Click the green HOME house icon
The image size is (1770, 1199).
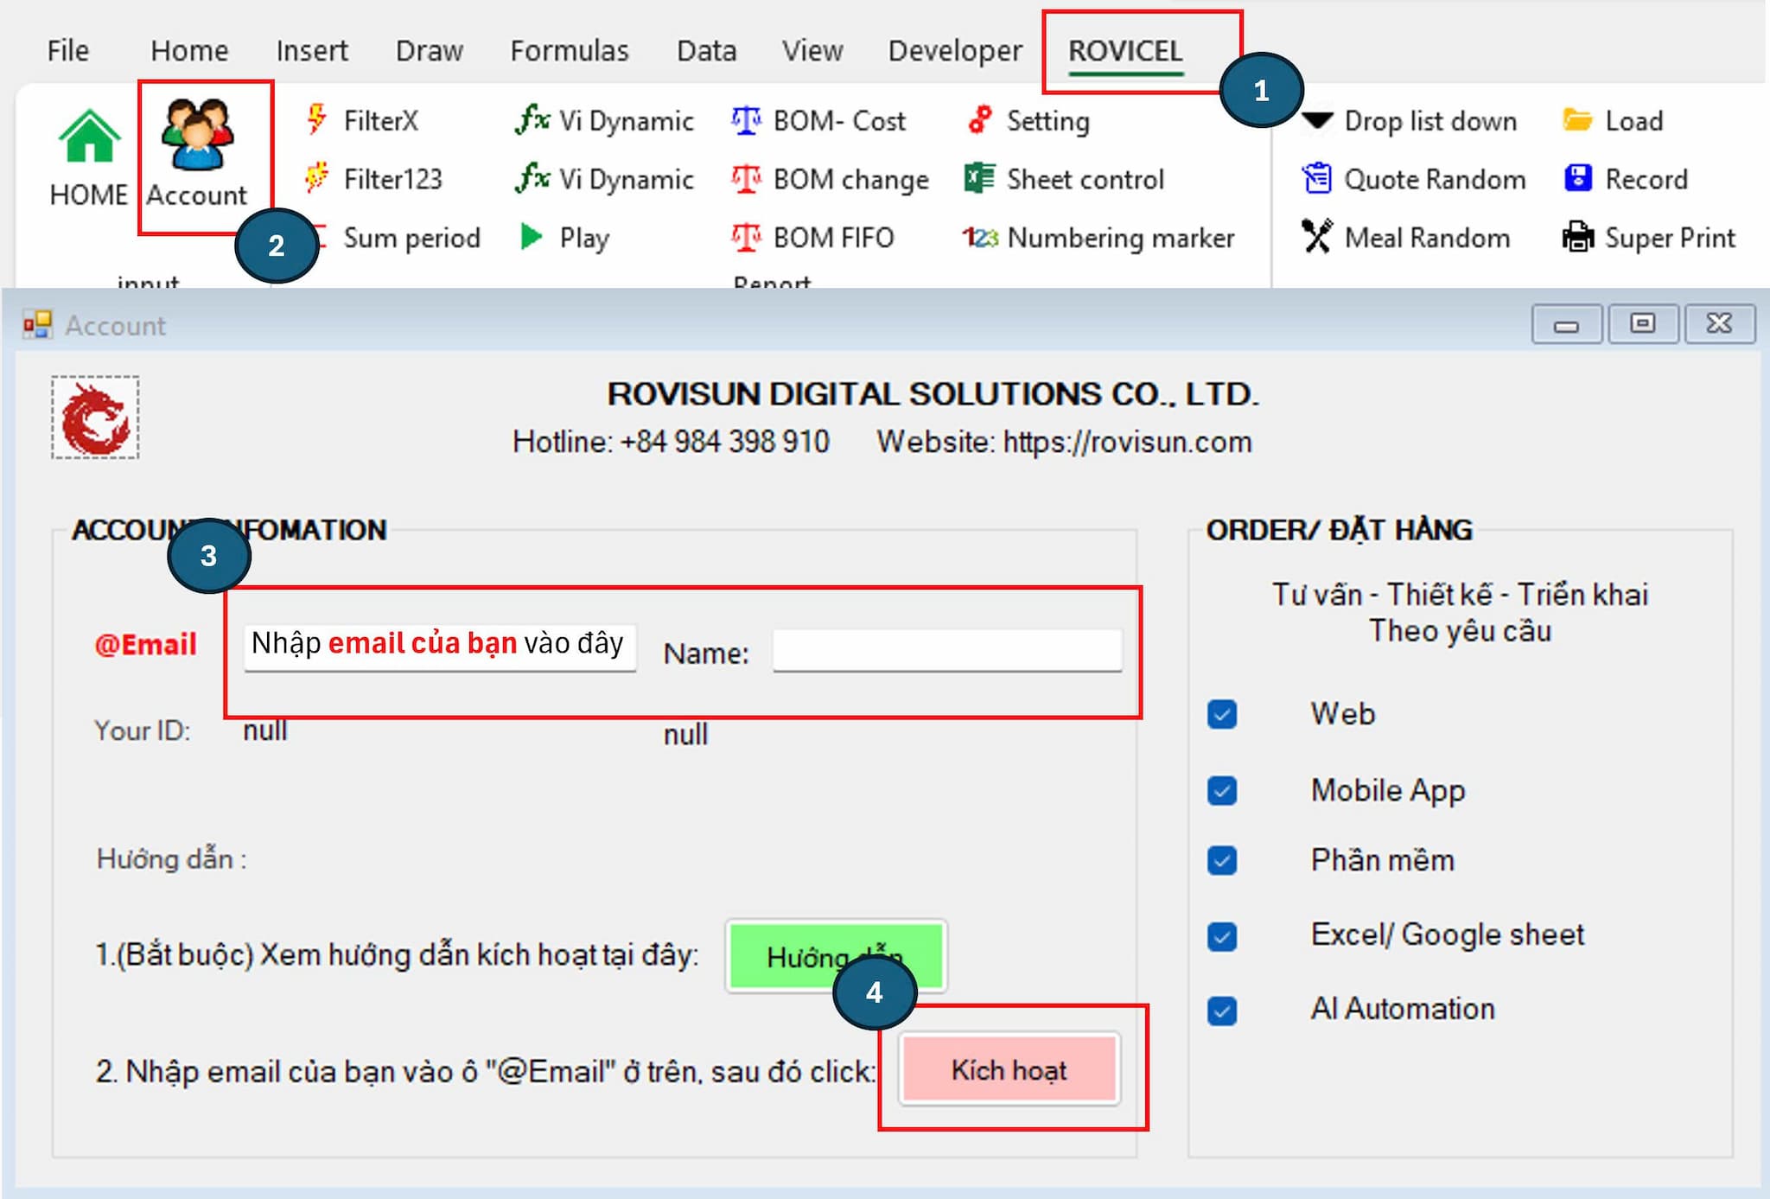point(88,138)
